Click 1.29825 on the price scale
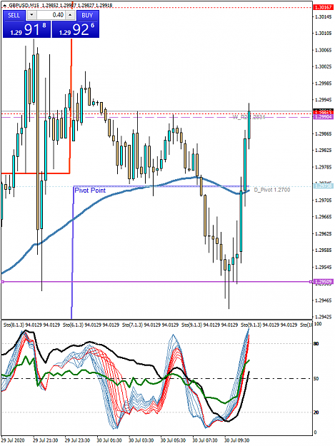 pyautogui.click(x=324, y=150)
